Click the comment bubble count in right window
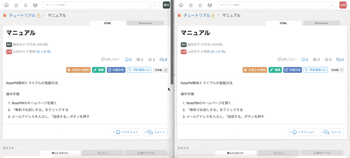 click(x=340, y=60)
